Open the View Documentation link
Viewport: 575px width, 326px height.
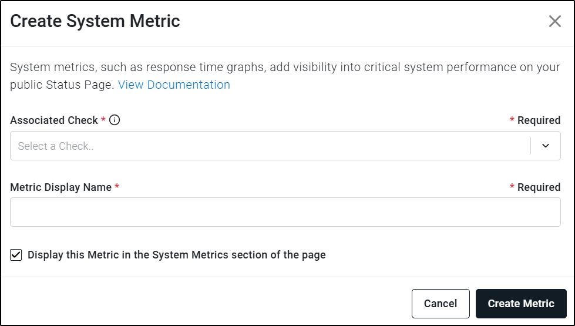coord(174,85)
